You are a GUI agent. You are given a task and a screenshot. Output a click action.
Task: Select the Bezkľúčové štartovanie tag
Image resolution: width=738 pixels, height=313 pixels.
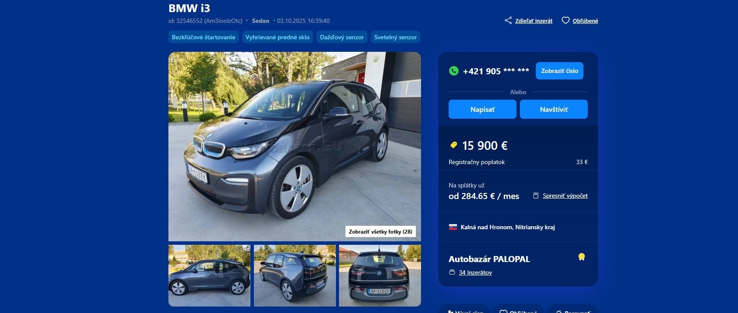[x=203, y=37]
